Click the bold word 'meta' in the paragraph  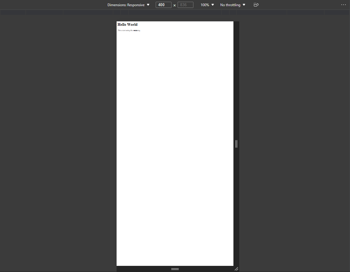(x=135, y=30)
